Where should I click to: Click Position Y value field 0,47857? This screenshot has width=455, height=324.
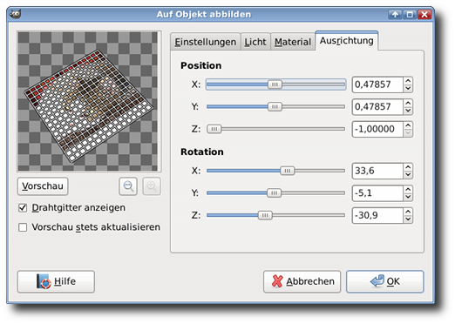[377, 106]
